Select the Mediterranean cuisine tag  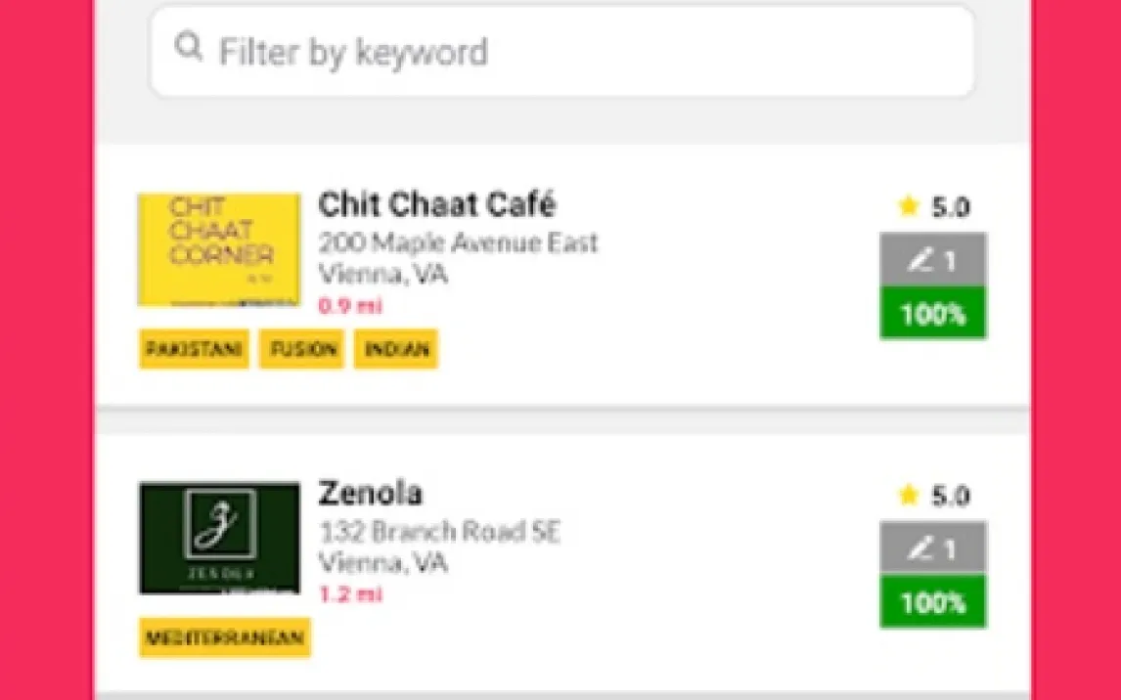[225, 638]
